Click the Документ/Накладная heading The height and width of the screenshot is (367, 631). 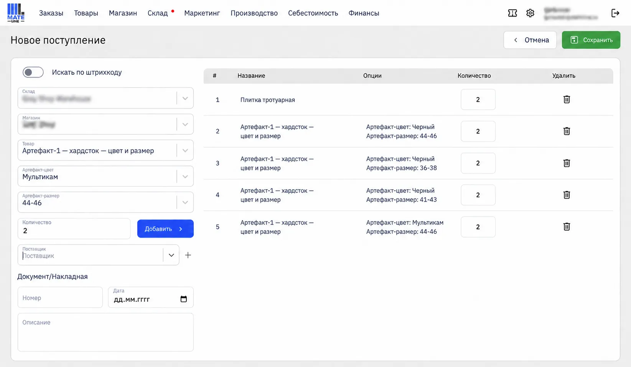[53, 276]
